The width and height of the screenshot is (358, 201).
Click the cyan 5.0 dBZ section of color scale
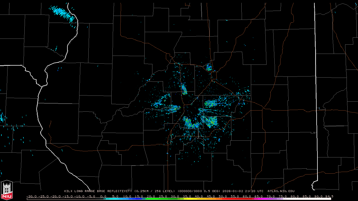coord(115,199)
